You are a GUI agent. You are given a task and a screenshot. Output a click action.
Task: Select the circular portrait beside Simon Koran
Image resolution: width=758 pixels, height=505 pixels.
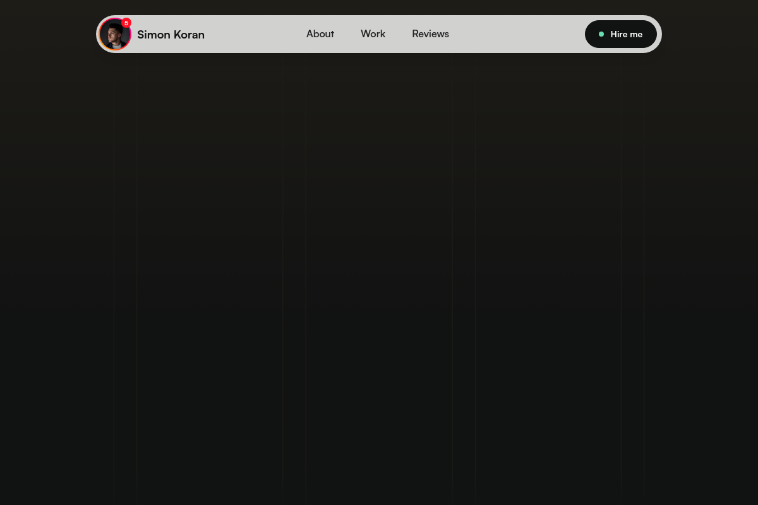(114, 35)
